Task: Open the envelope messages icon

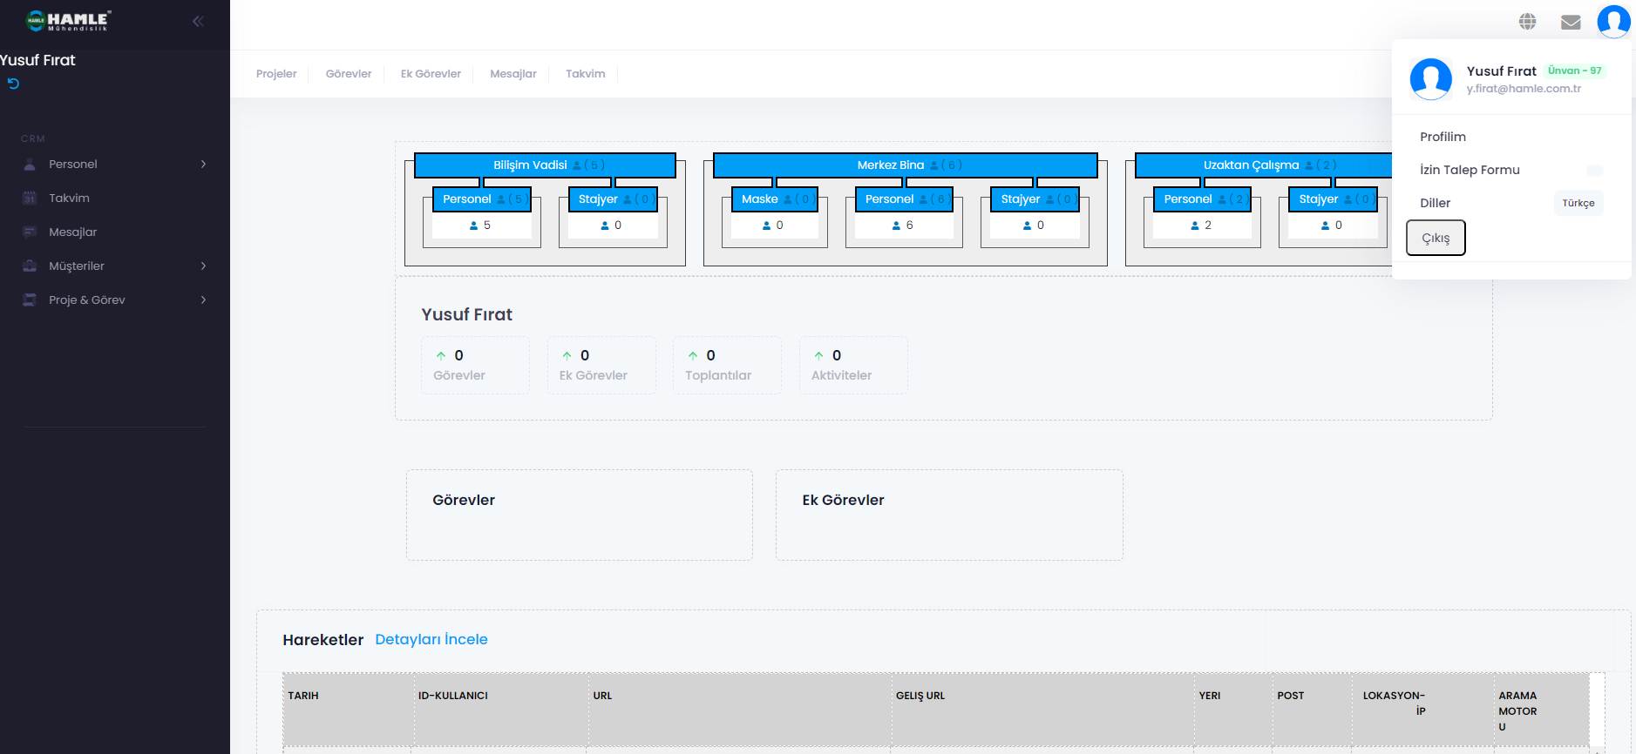Action: [1571, 22]
